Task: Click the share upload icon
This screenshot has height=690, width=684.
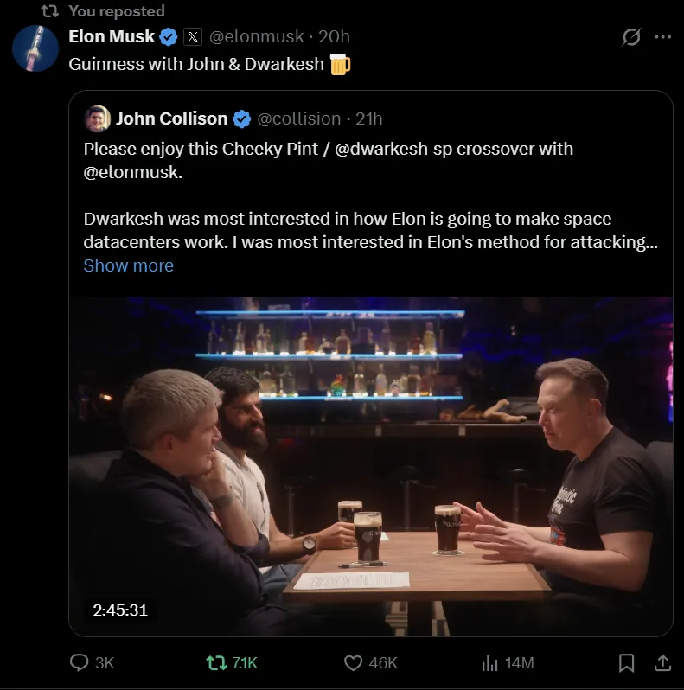Action: pyautogui.click(x=662, y=662)
